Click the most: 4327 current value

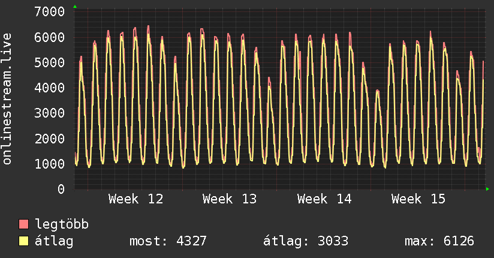tap(168, 242)
